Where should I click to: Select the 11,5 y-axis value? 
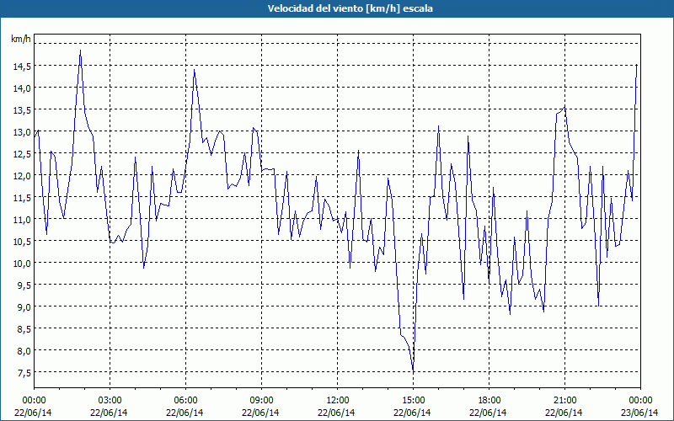click(x=21, y=198)
